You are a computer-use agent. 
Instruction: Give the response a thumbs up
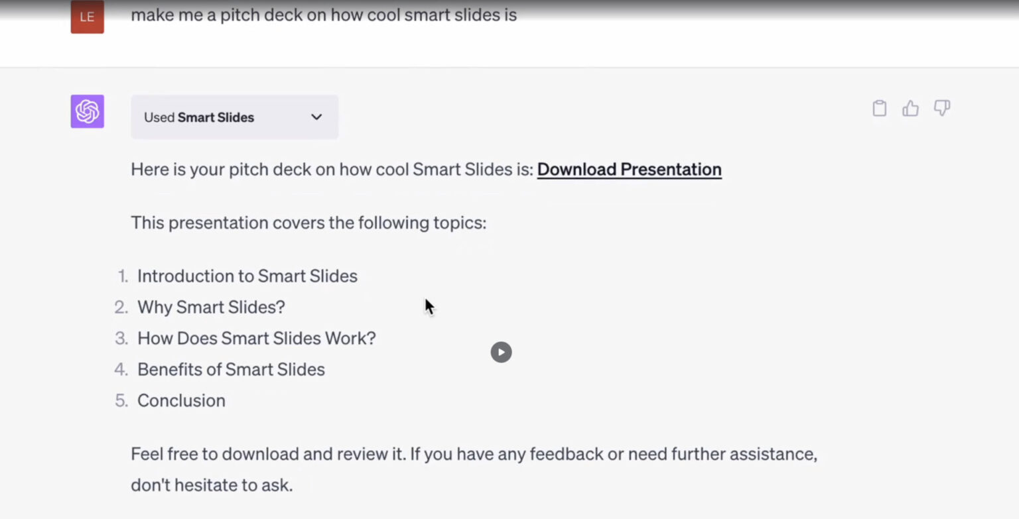910,108
